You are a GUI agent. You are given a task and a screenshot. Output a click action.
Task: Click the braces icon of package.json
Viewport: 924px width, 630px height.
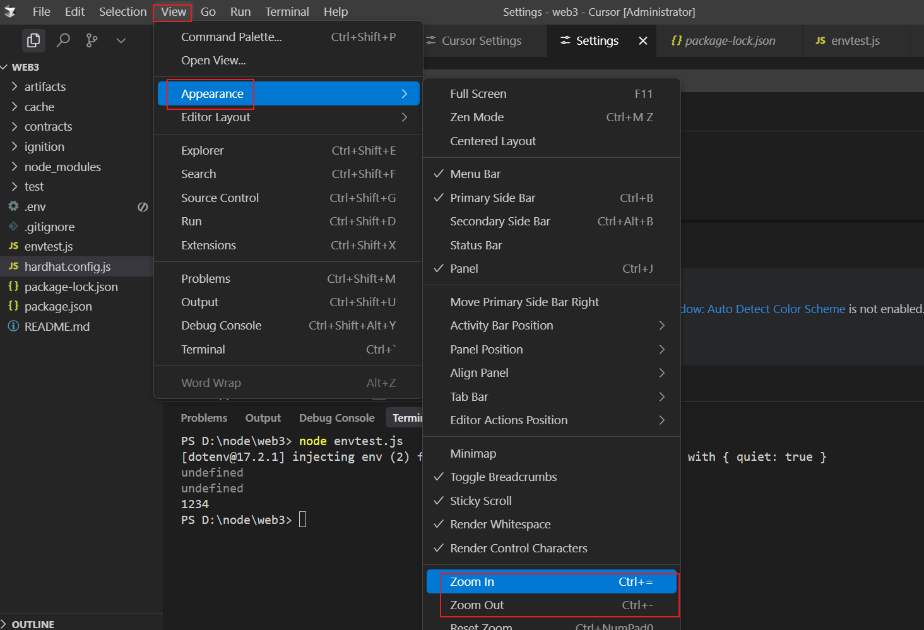(x=13, y=306)
